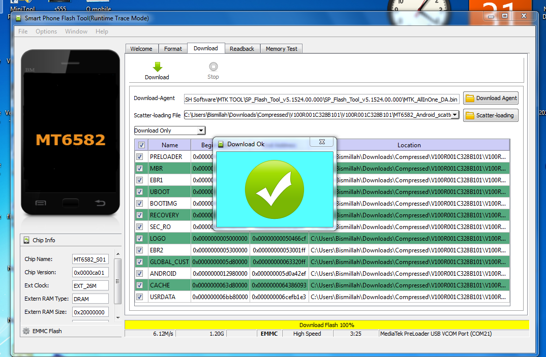Screen dimensions: 546x357
Task: Click the CACHE end address 0x0000000064386093
Action: tap(279, 285)
